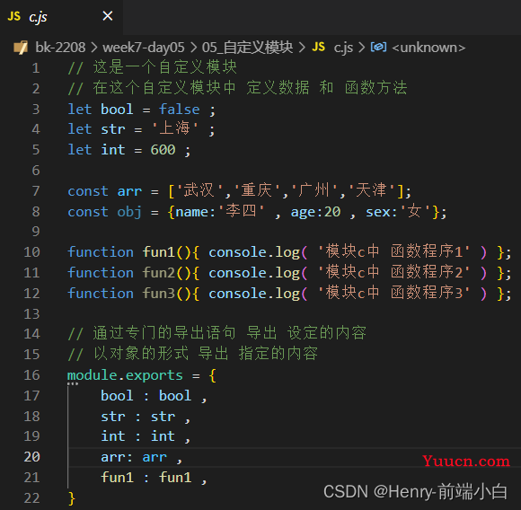Click the three-dot hint under module
521x510 pixels.
point(73,384)
